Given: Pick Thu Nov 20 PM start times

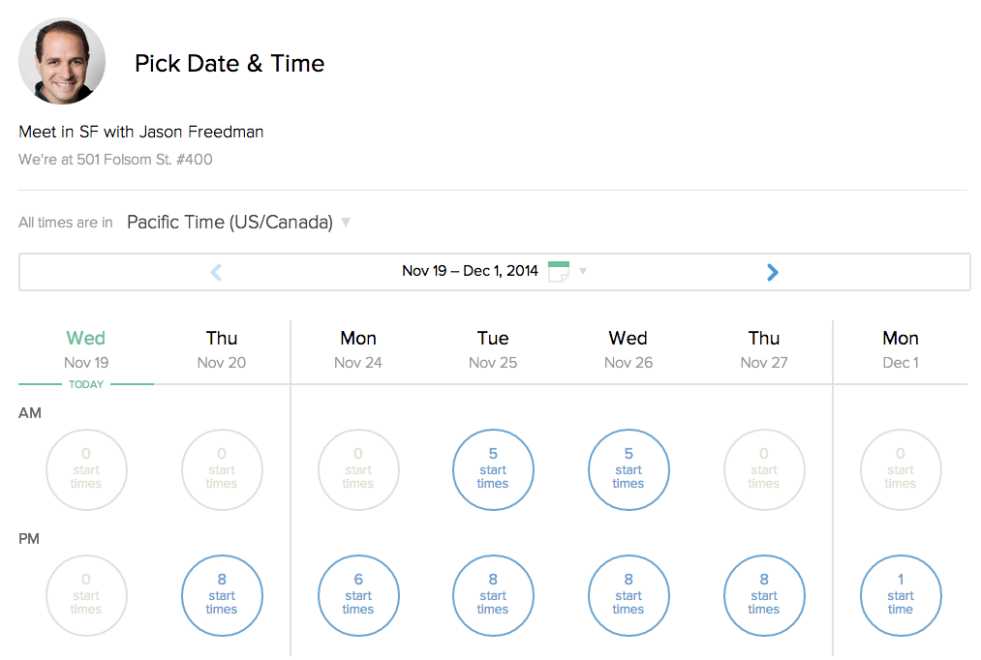Looking at the screenshot, I should (222, 596).
